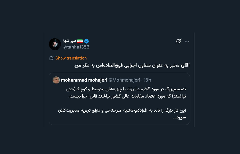Click the word سپرد ending the quoted tweet
240x154 pixels.
point(182,117)
